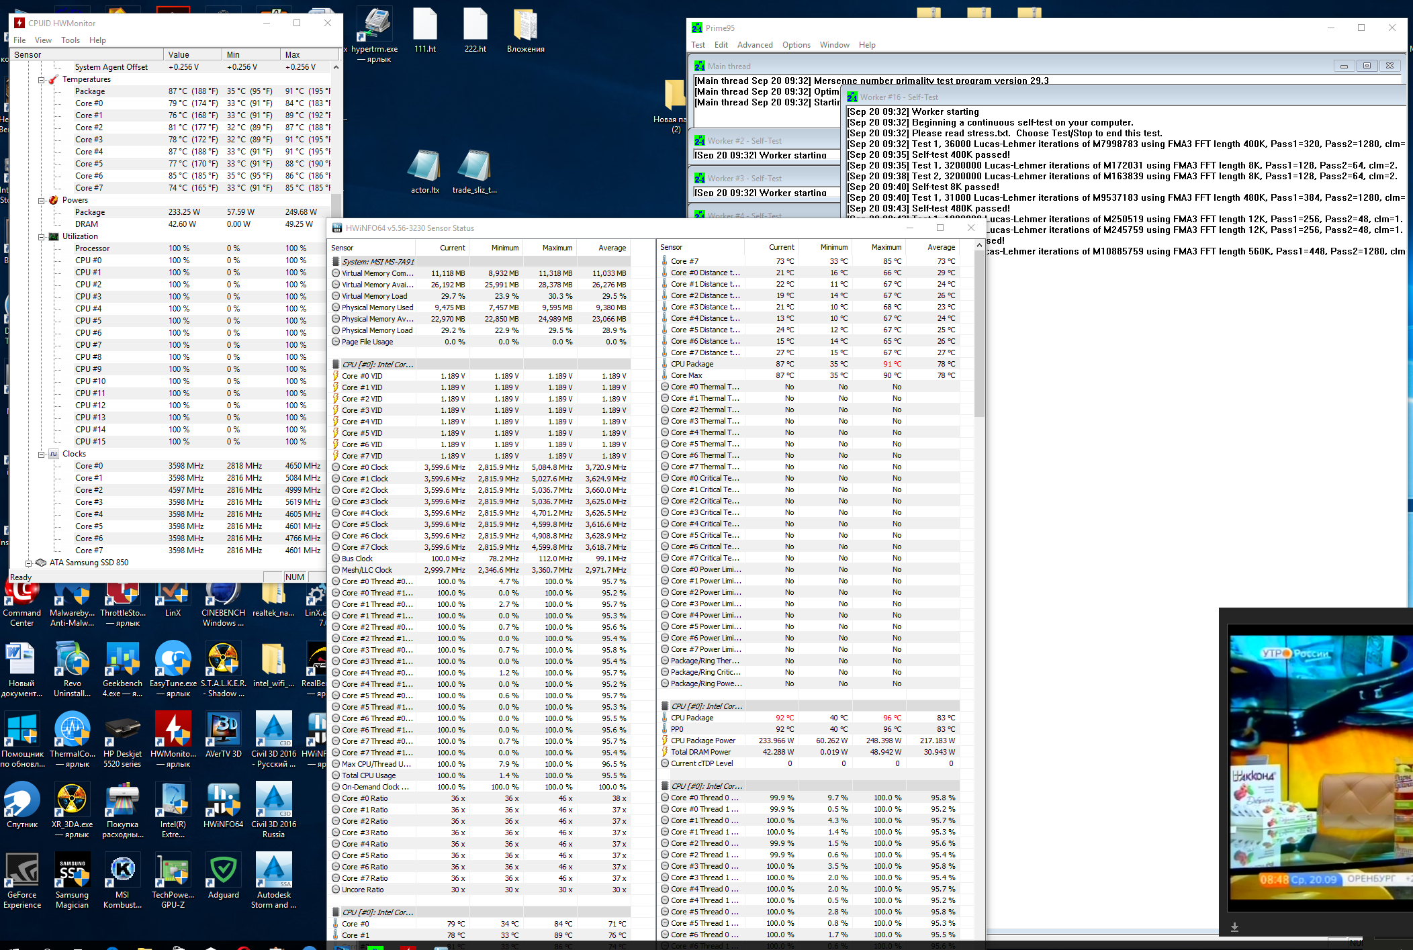Screen dimensions: 1413x950
Task: Collapse the Utilization tree node
Action: 42,237
